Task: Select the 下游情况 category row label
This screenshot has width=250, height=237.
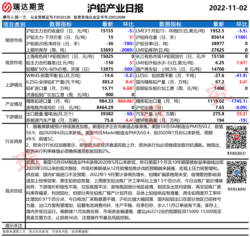Action: (13, 117)
